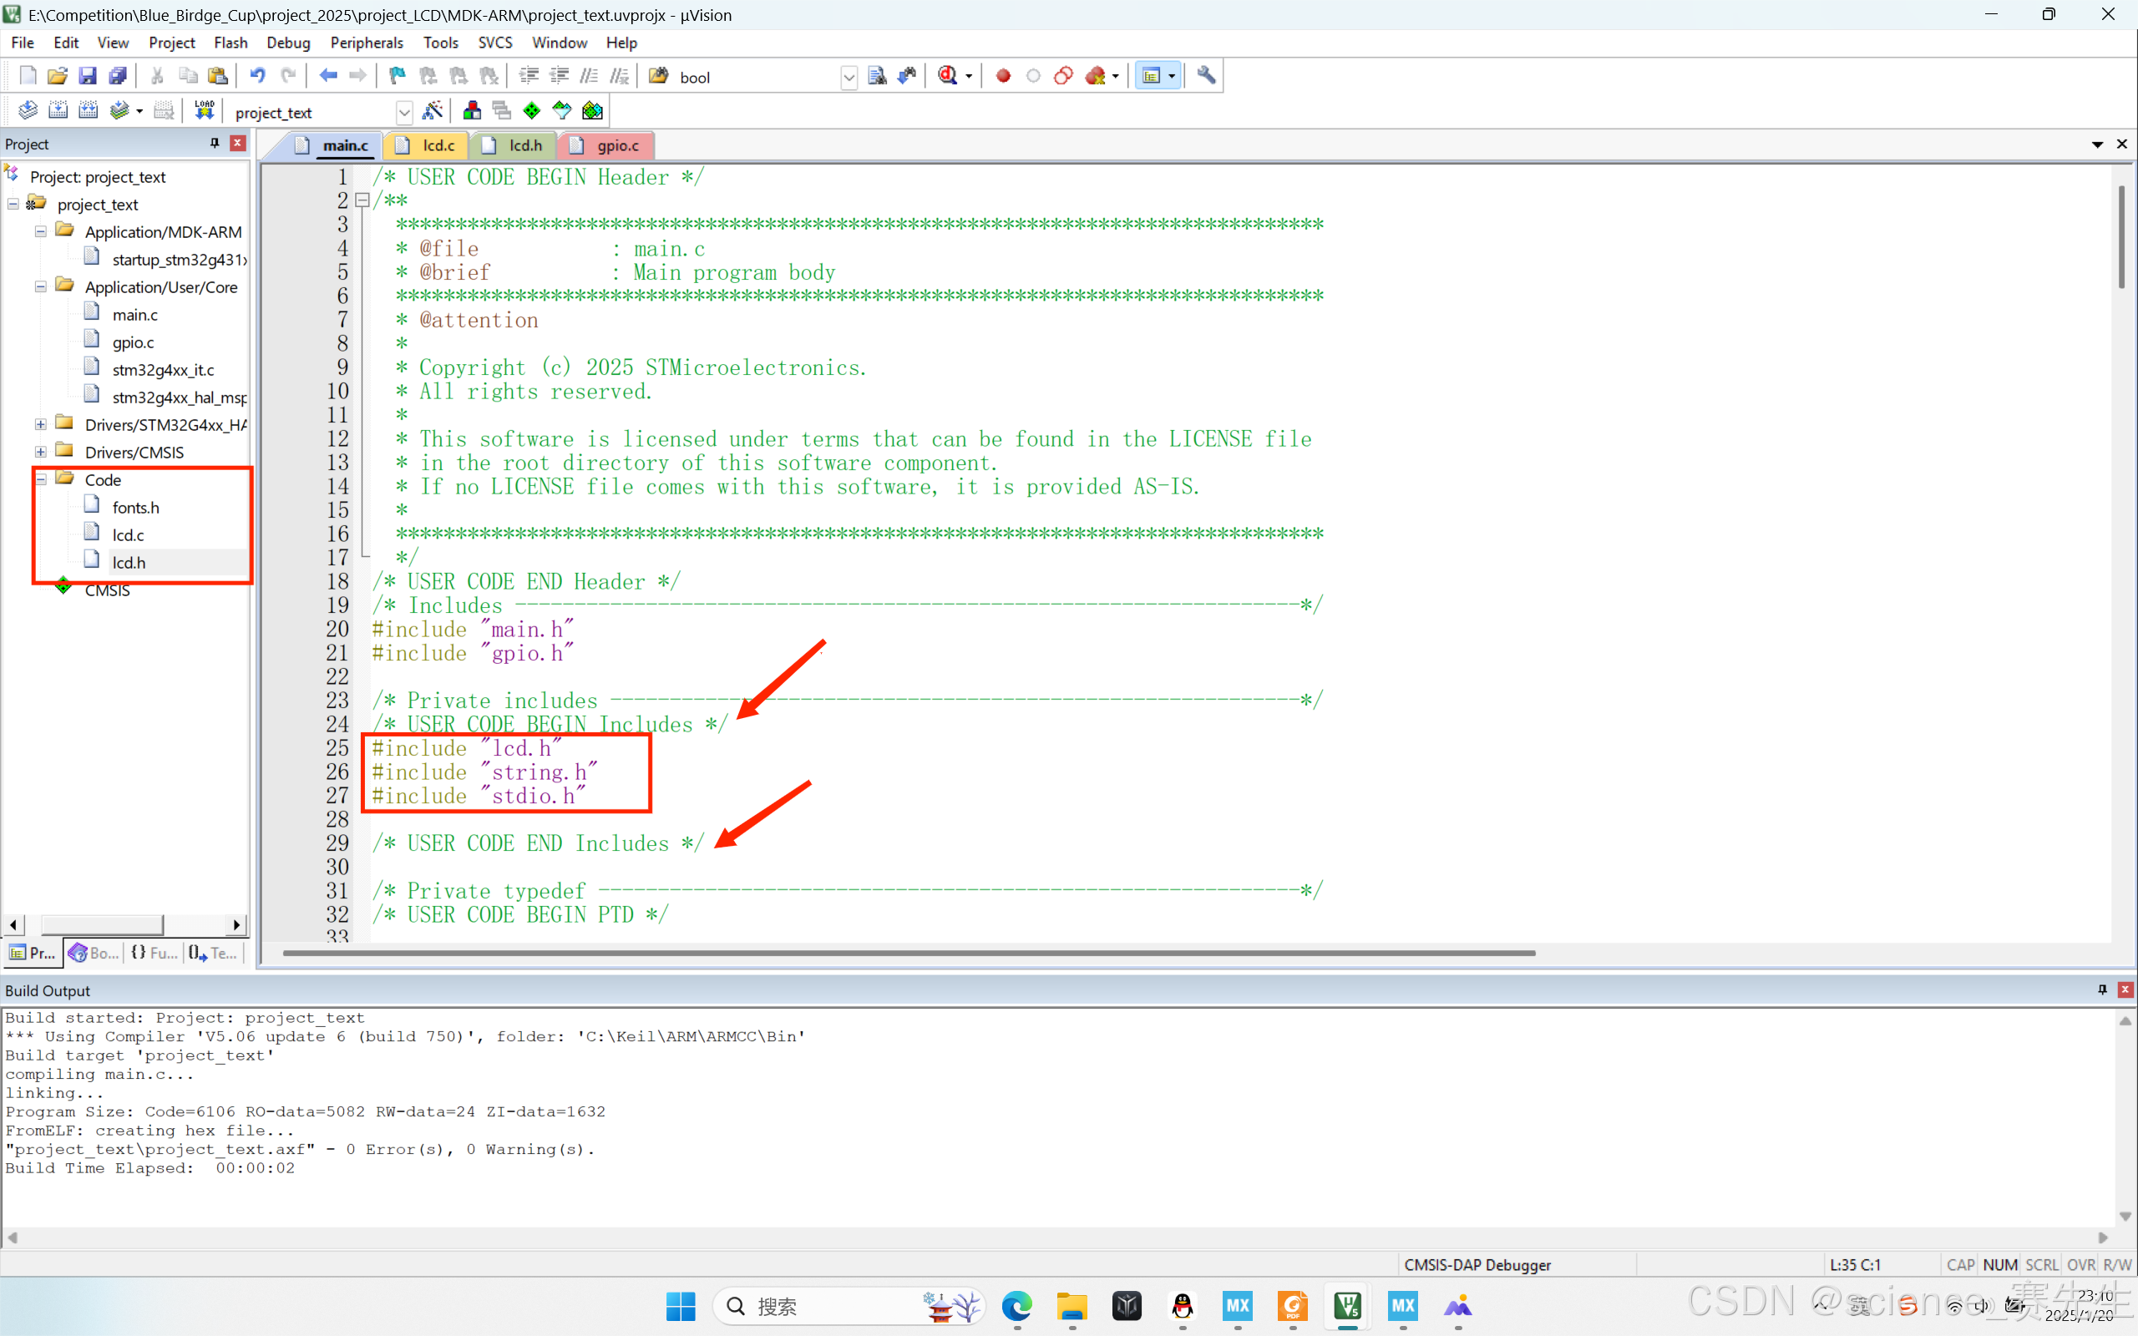Expand the Drivers/CMSIS folder
This screenshot has width=2138, height=1336.
pyautogui.click(x=41, y=453)
